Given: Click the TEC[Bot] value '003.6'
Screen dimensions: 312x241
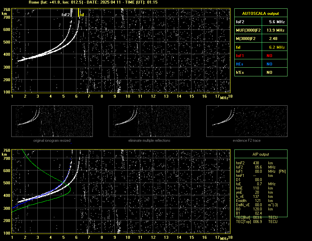Looking at the screenshot, I should [x=258, y=217].
